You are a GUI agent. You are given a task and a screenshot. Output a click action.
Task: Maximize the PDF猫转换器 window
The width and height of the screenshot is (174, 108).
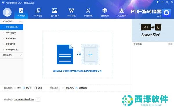(167, 2)
